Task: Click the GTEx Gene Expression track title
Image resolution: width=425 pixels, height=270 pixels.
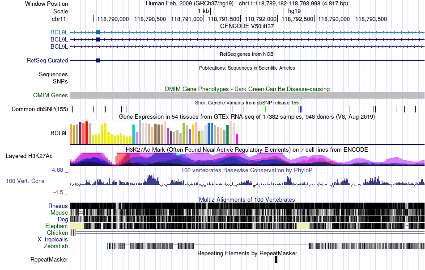Action: 246,117
